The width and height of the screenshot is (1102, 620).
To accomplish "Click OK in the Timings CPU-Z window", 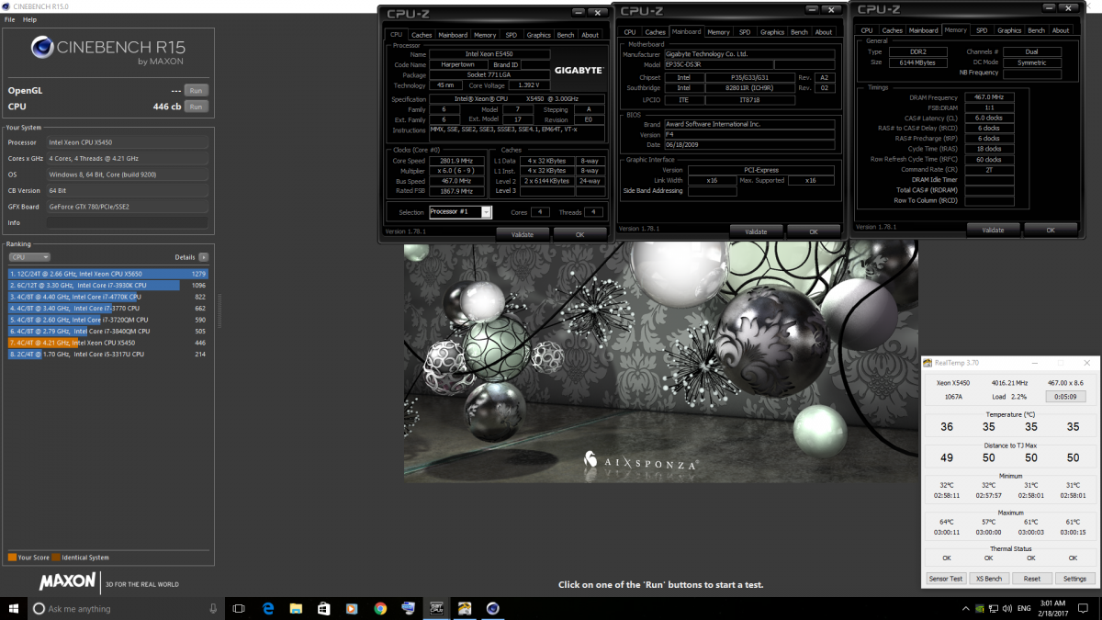I will [1050, 230].
